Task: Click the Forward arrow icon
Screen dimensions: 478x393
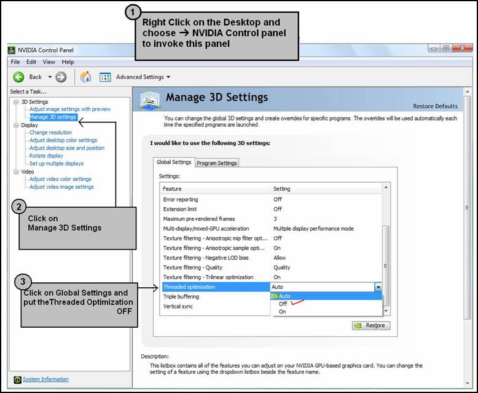Action: pyautogui.click(x=60, y=77)
